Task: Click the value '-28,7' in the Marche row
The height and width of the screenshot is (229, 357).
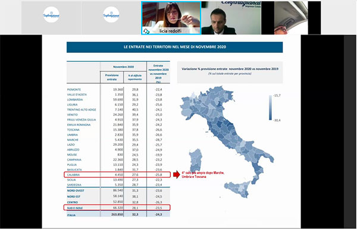Action: click(x=158, y=140)
